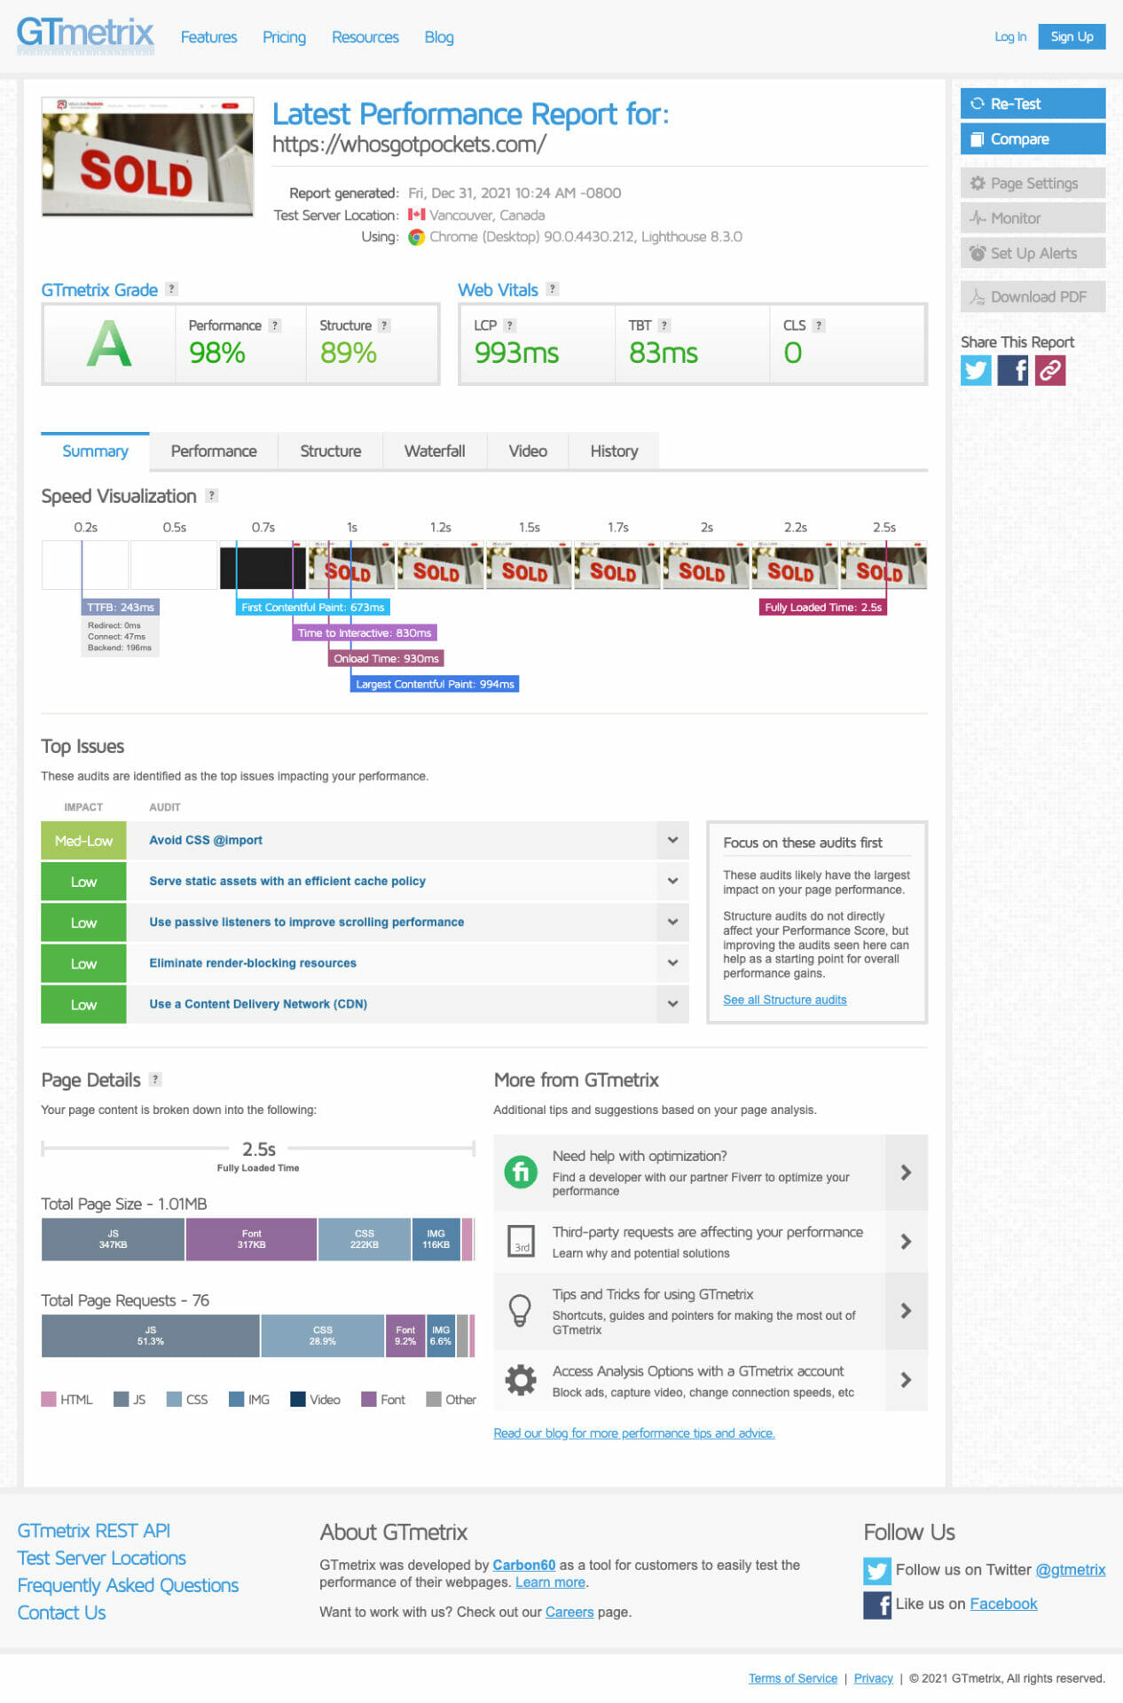Open Access Analysis Options arrow
Screen dimensions: 1123x1703
click(x=906, y=1380)
